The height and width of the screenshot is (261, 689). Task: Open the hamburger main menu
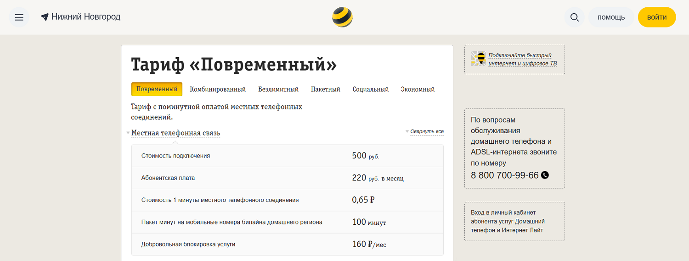click(x=19, y=17)
